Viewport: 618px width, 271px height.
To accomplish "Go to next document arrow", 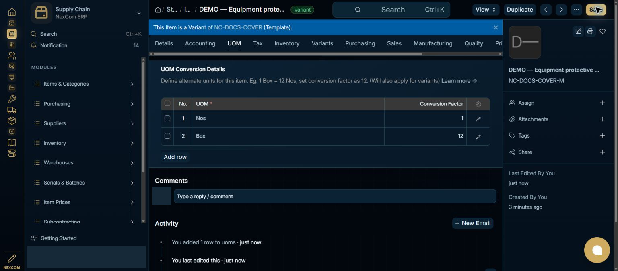I will [x=561, y=10].
